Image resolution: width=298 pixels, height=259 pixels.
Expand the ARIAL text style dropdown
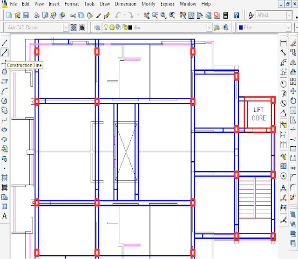pyautogui.click(x=289, y=15)
